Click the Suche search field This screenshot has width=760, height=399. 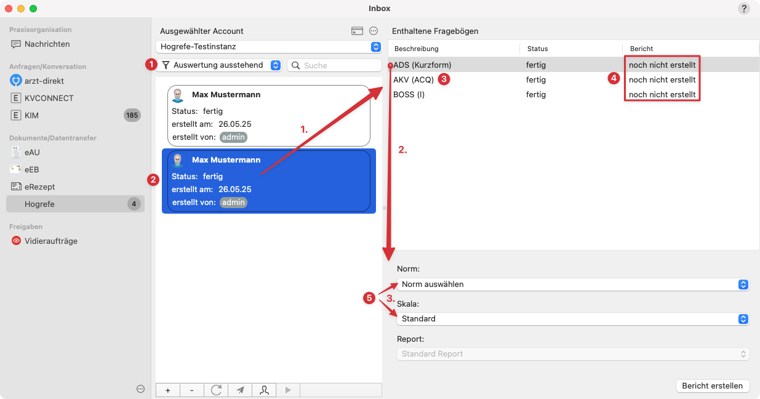tap(335, 65)
